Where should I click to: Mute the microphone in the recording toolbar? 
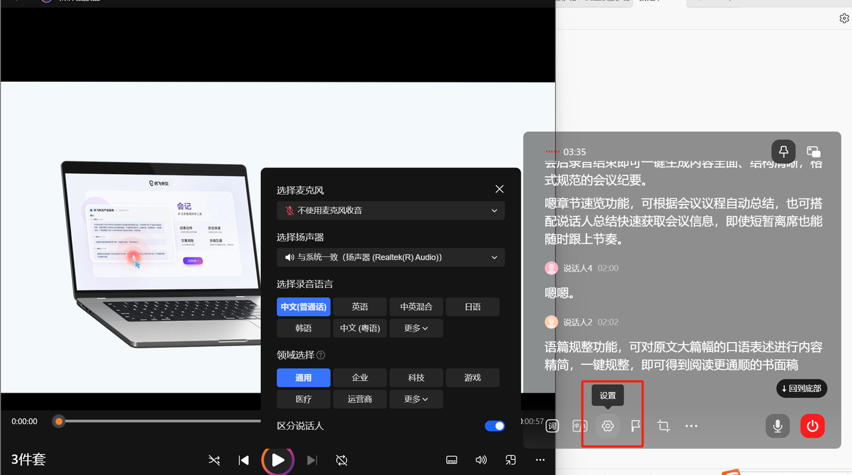777,425
